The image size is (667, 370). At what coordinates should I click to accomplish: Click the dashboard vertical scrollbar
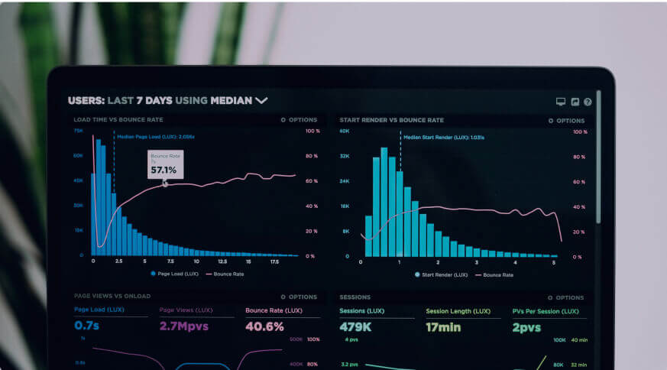pyautogui.click(x=598, y=153)
